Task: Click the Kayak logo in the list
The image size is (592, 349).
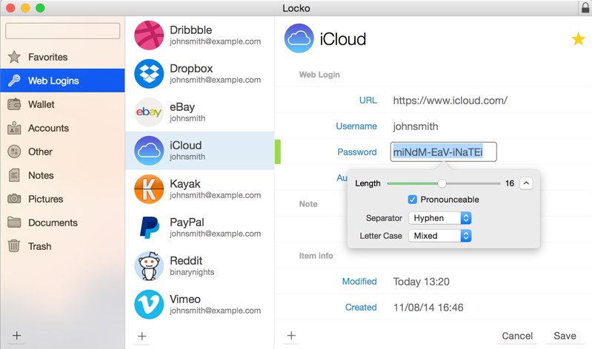Action: point(149,189)
